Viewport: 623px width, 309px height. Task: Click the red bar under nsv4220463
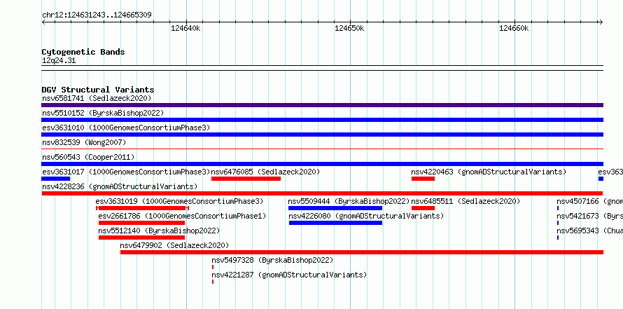423,179
